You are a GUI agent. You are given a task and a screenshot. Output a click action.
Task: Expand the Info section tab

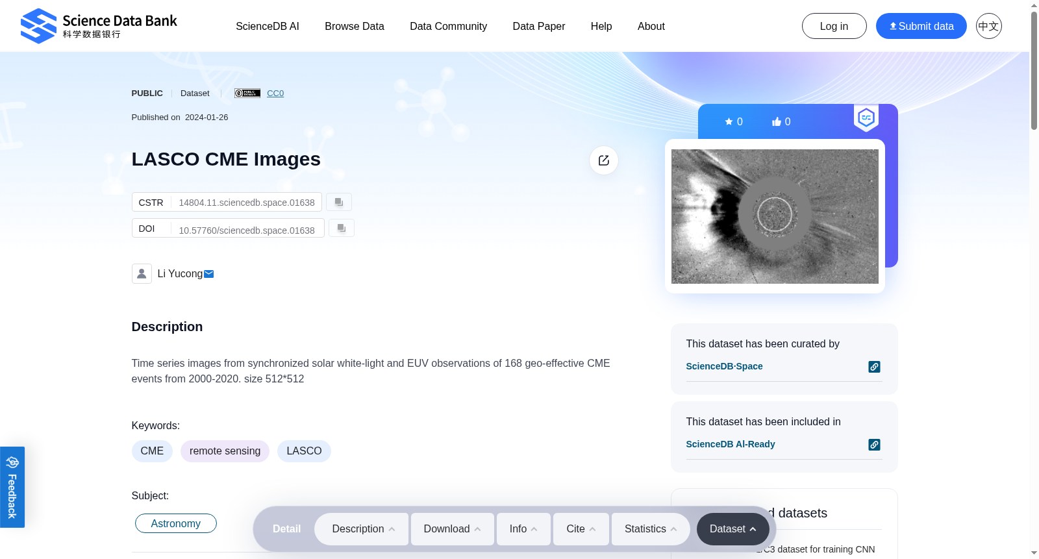click(x=523, y=529)
